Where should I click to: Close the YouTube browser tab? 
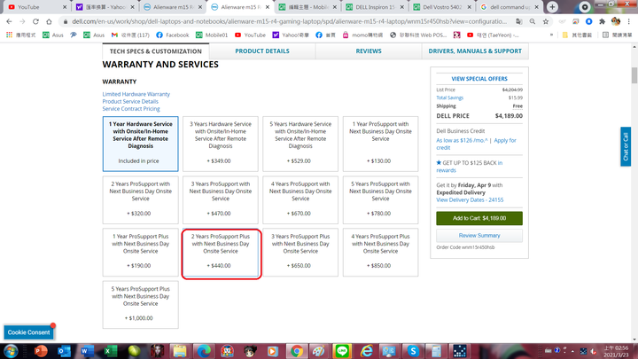coord(65,7)
